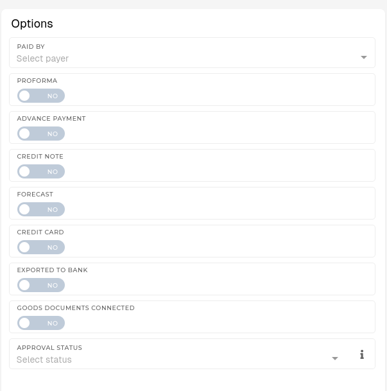Image resolution: width=387 pixels, height=391 pixels.
Task: Open the Approval Status dropdown arrow
Action: 335,359
